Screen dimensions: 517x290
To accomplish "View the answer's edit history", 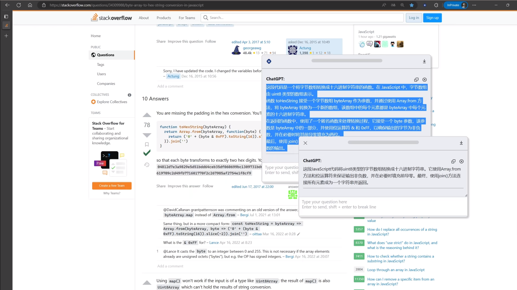I will (147, 164).
